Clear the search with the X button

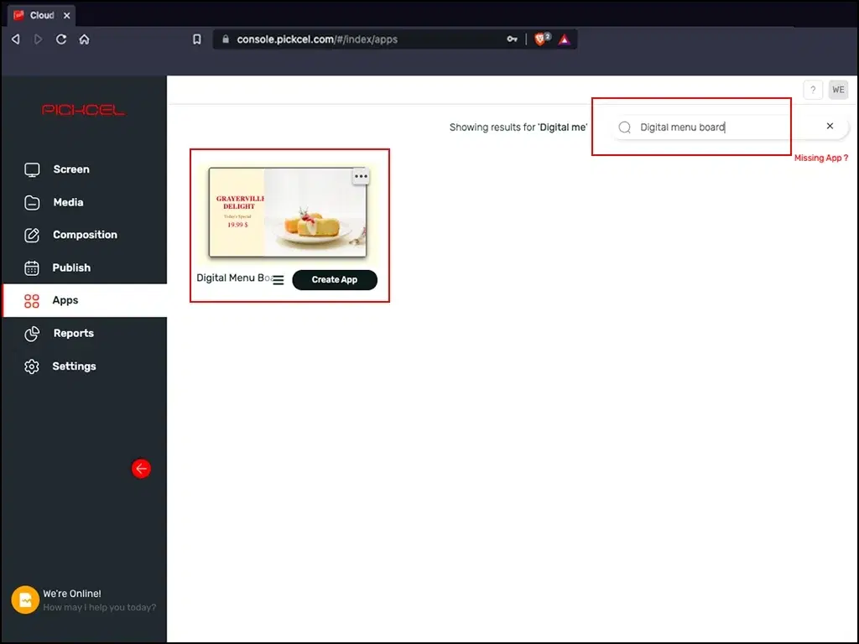pos(830,126)
